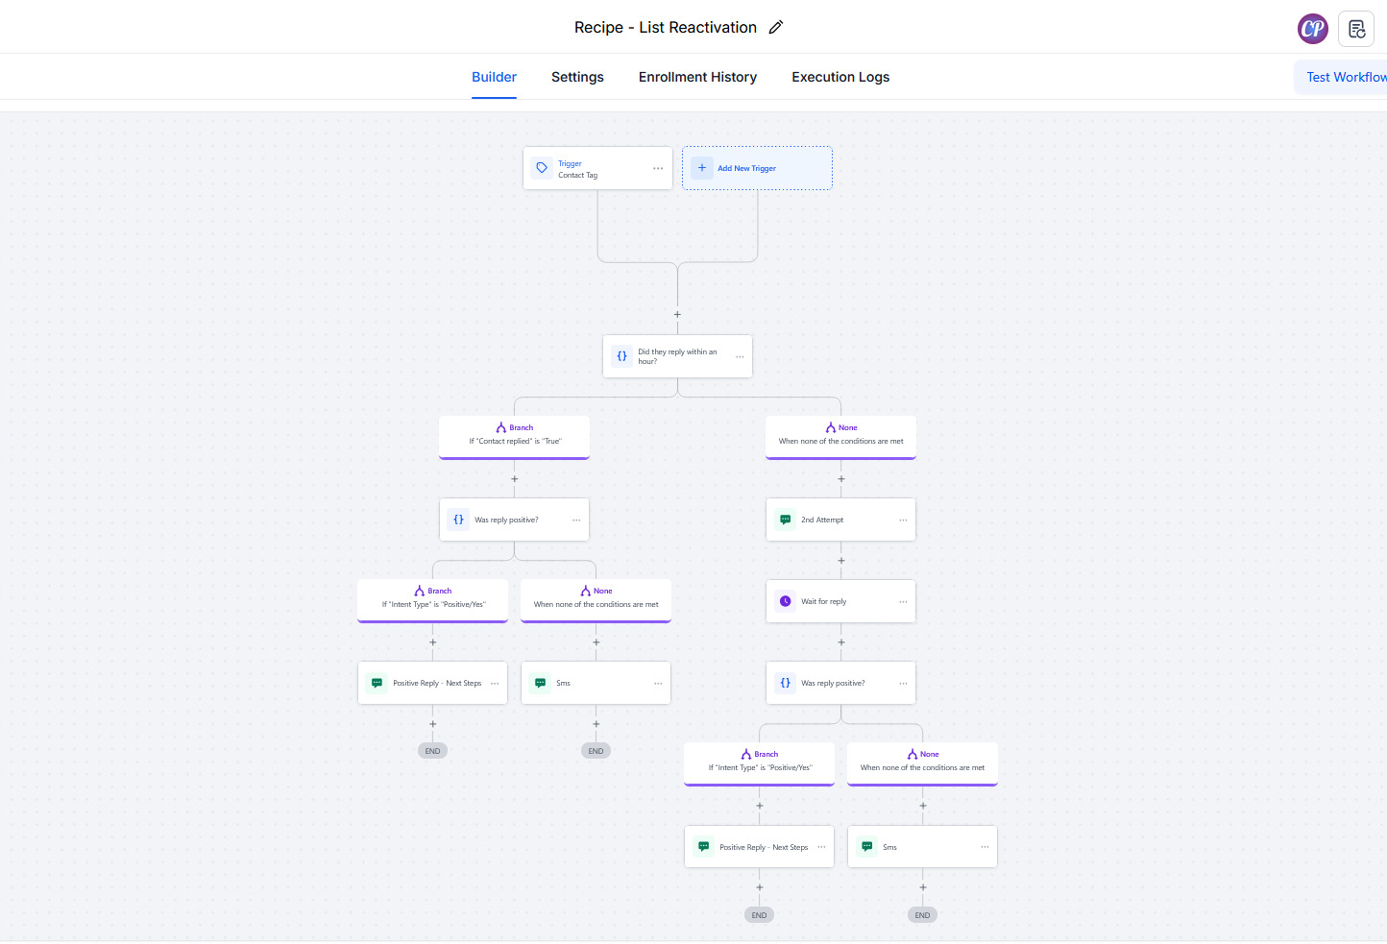This screenshot has height=944, width=1387.
Task: Click the 2nd Attempt message icon
Action: tap(785, 520)
